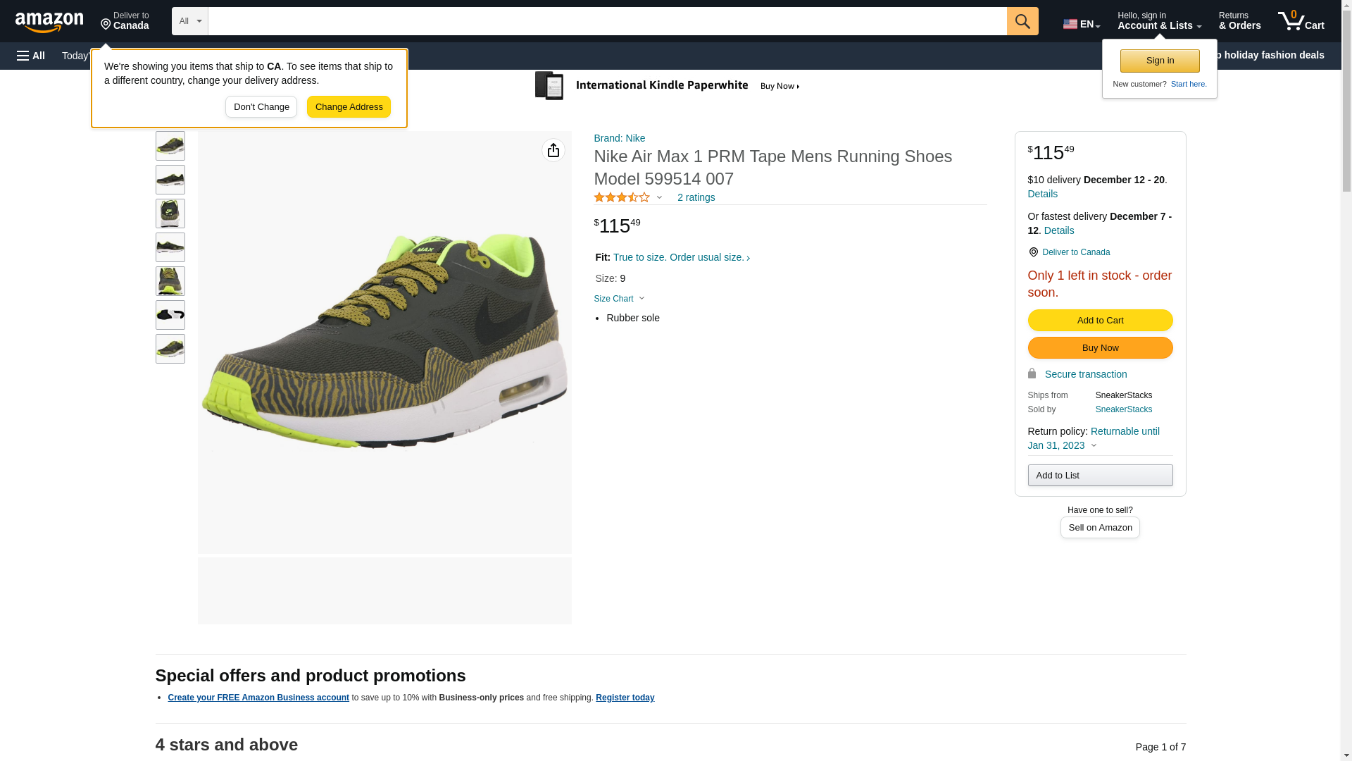Click the Buy Now button
Viewport: 1352px width, 761px height.
[x=1100, y=348]
